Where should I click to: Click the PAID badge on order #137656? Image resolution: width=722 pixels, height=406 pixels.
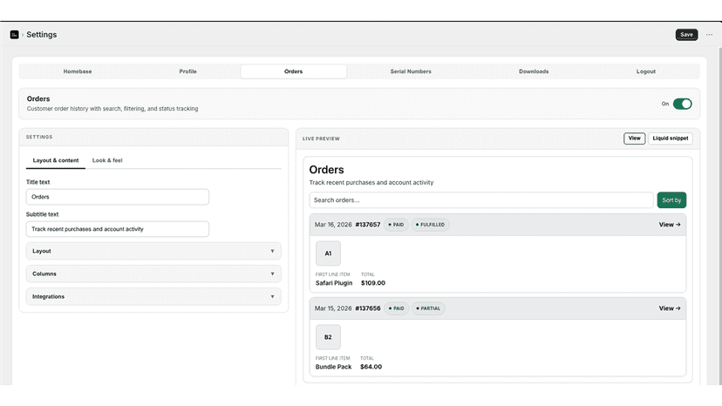396,308
